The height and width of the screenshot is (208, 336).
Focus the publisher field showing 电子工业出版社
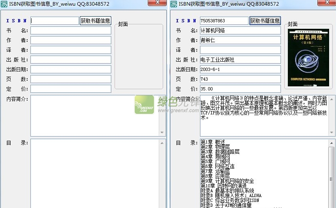[x=240, y=60]
